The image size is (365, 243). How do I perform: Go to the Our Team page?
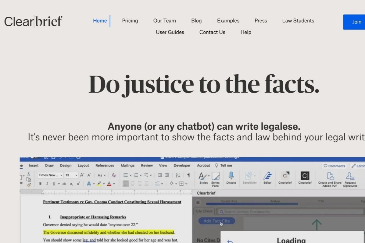click(164, 21)
